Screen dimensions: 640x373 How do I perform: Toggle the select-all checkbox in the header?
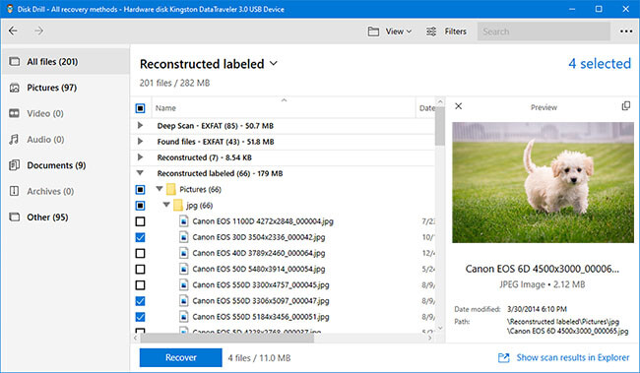pos(140,108)
